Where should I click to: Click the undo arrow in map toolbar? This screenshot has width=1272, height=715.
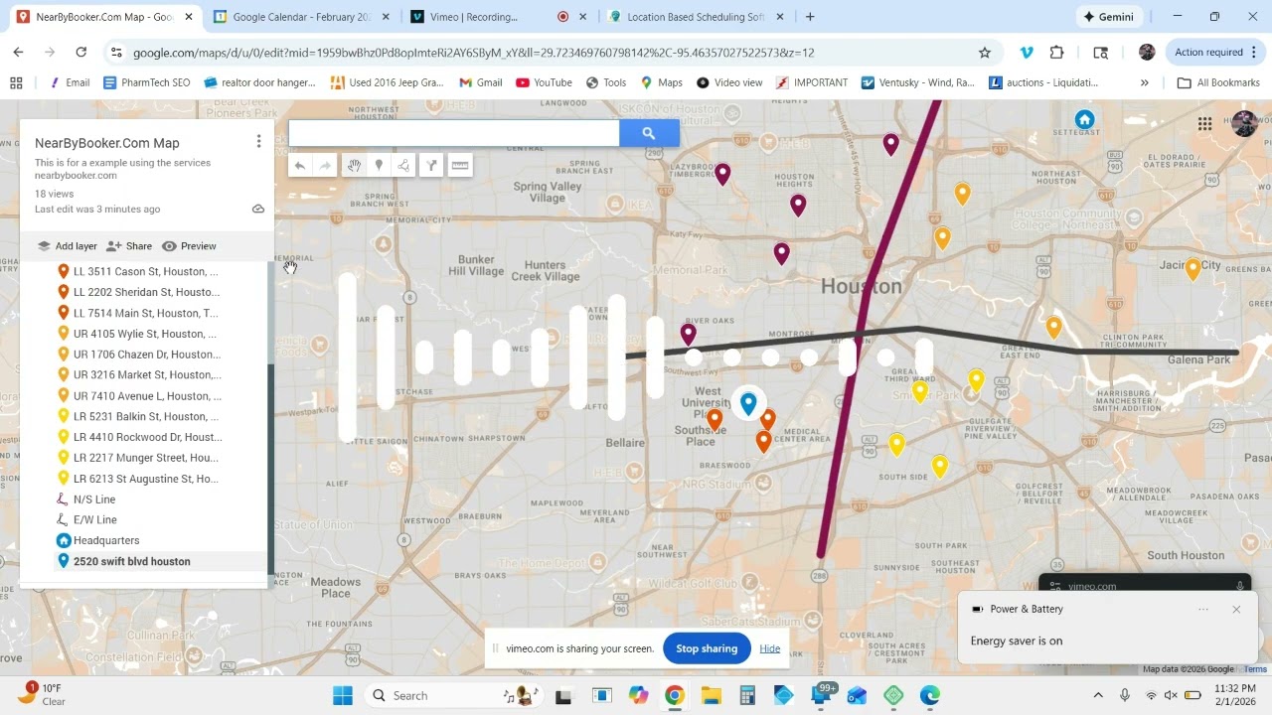coord(299,166)
